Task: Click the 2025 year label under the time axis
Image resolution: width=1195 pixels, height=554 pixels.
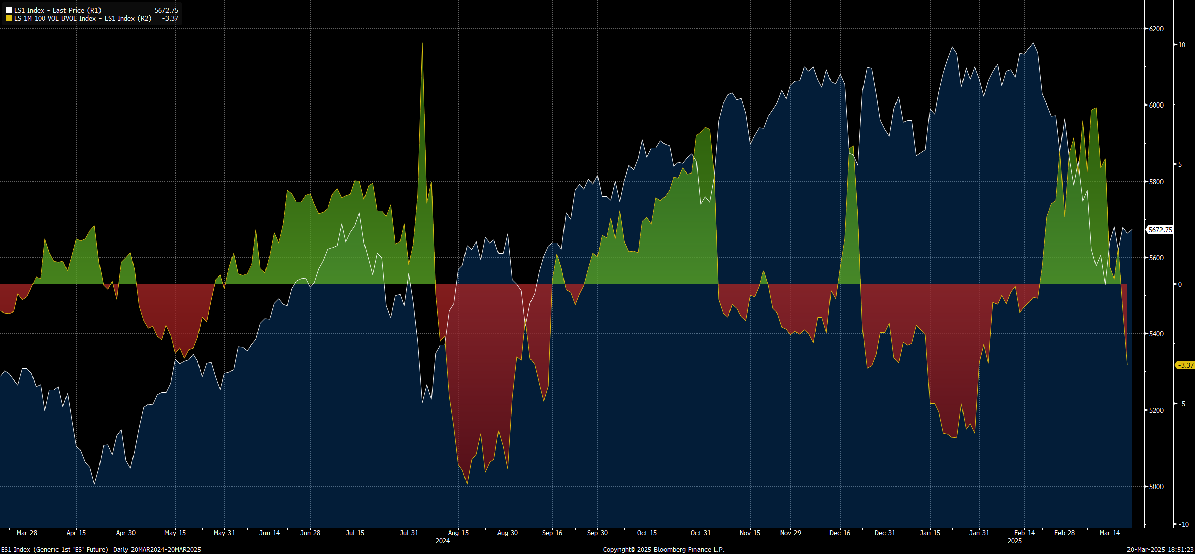Action: coord(1014,541)
